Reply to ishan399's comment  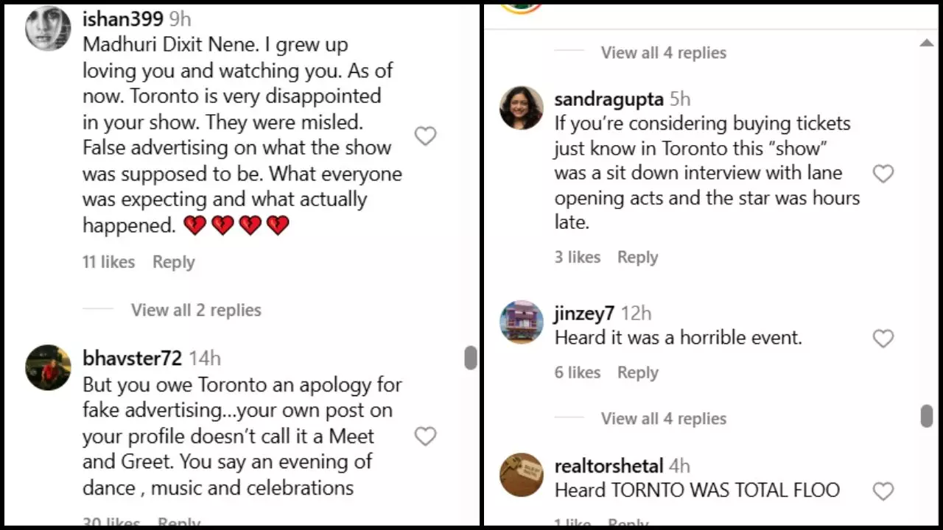click(x=173, y=262)
